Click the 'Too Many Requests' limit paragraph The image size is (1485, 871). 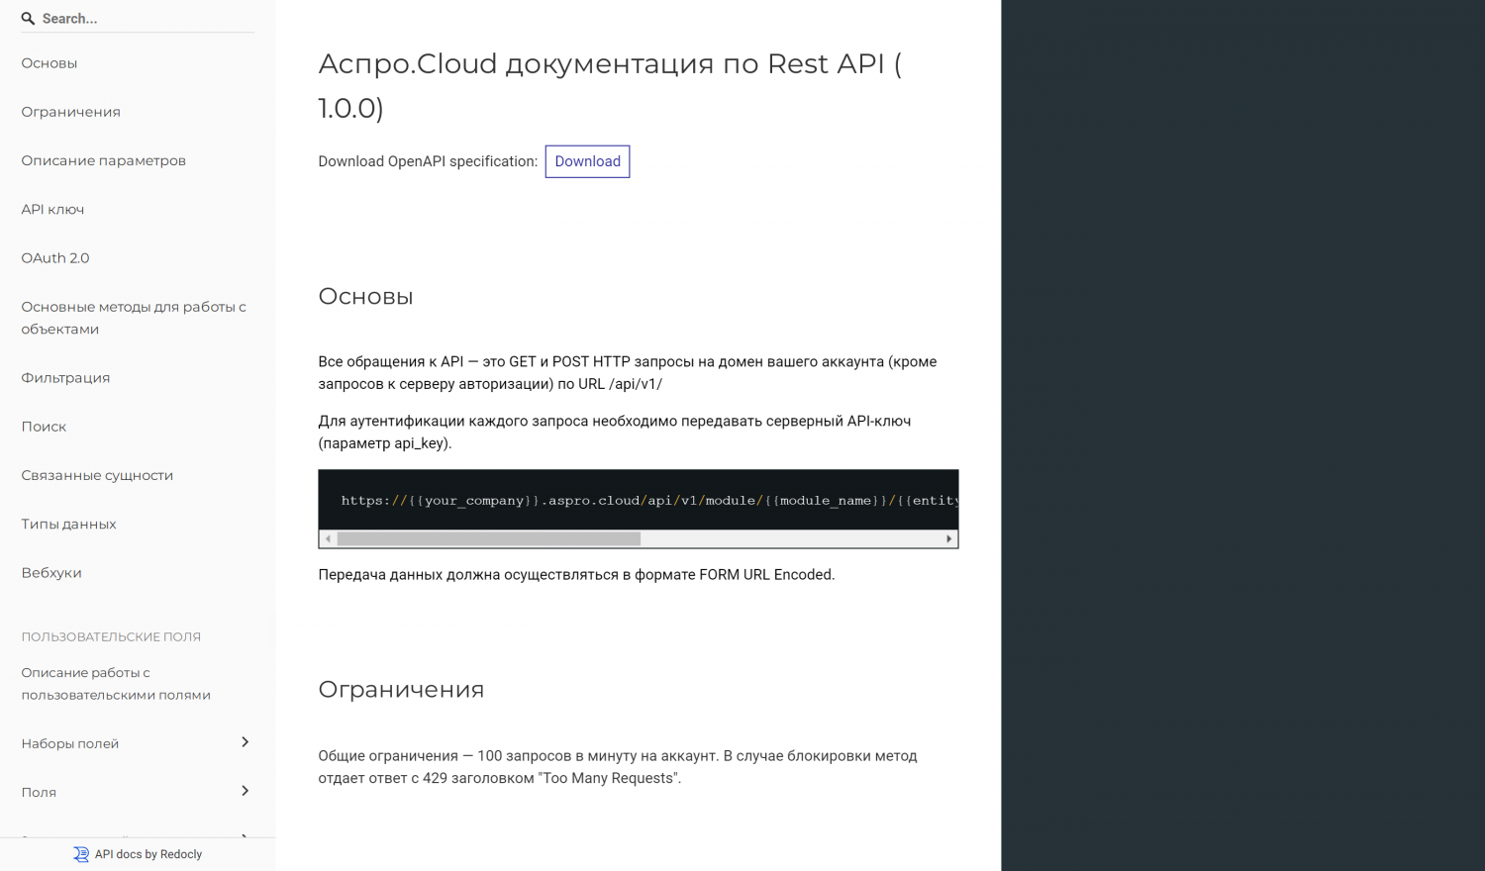click(x=618, y=767)
